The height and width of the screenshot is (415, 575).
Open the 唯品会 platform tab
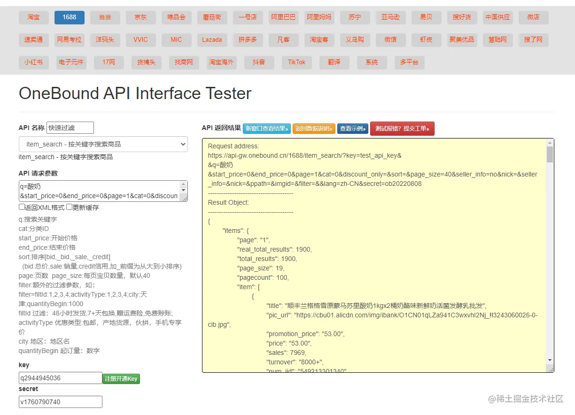(177, 17)
